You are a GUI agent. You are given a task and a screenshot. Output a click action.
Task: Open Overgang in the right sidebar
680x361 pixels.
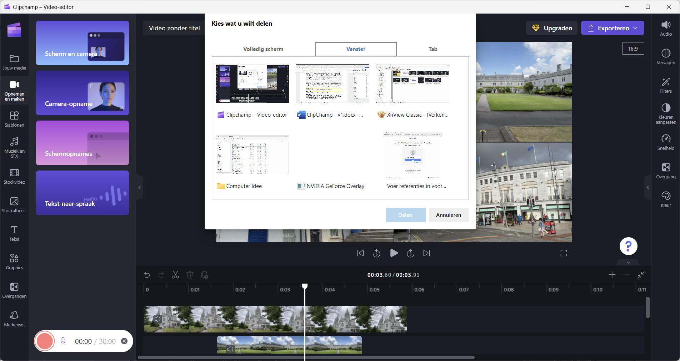[666, 171]
